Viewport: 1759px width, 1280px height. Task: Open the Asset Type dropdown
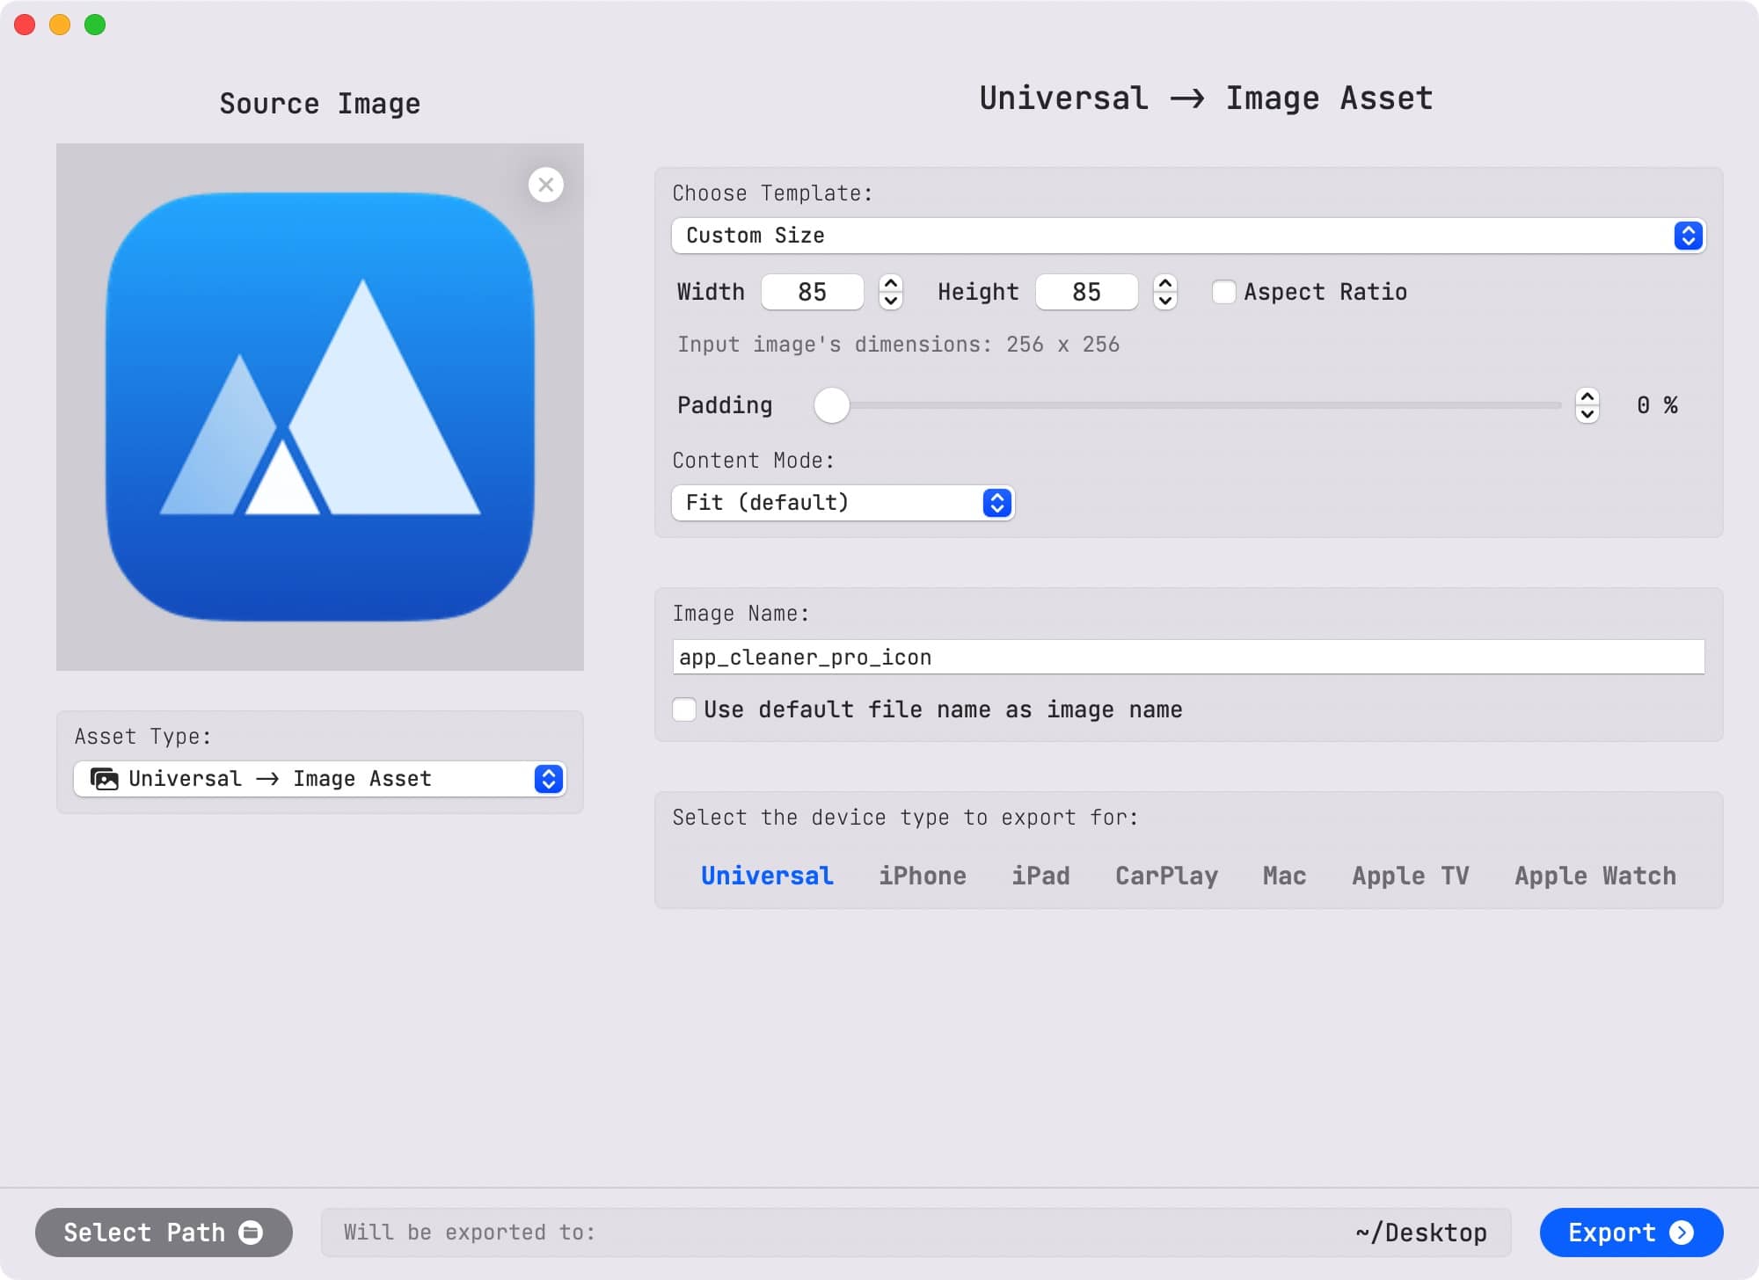tap(320, 779)
